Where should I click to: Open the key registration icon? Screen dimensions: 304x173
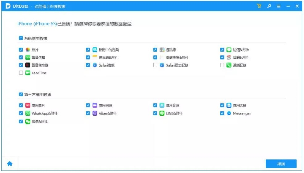[269, 6]
